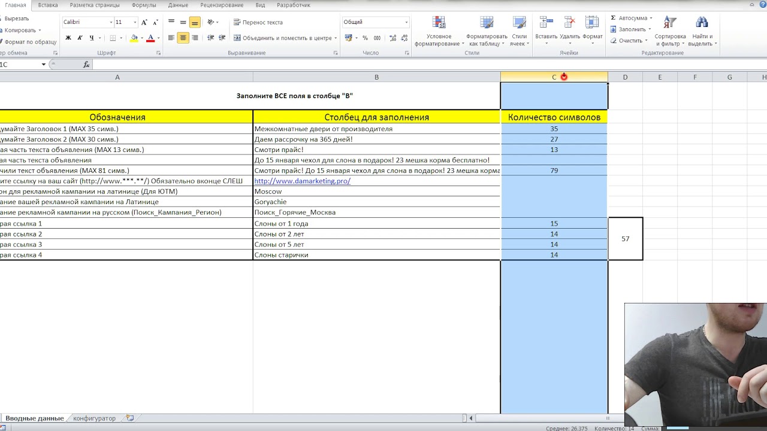
Task: Expand the Выравнивание dialog launcher
Action: [x=336, y=53]
